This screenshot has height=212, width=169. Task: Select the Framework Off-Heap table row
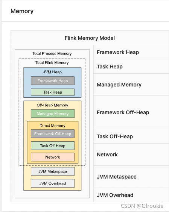131,112
